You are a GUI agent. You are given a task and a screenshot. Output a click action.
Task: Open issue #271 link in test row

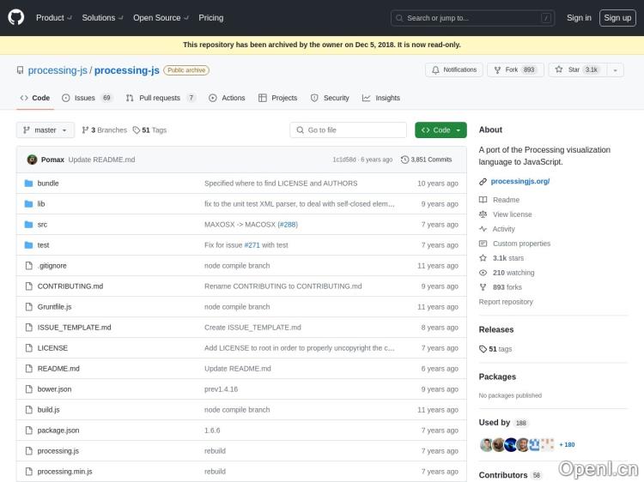pos(252,245)
